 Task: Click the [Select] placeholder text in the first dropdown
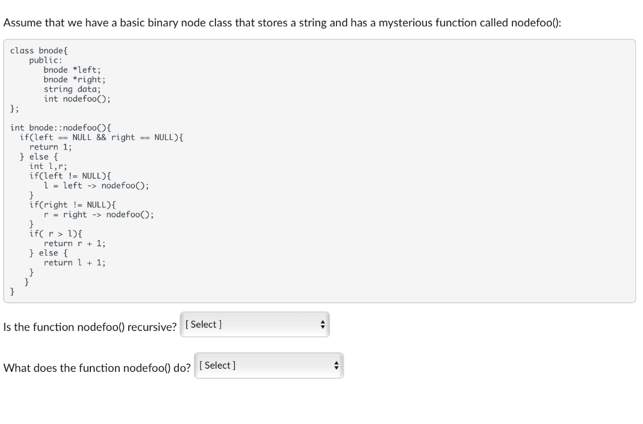[202, 324]
